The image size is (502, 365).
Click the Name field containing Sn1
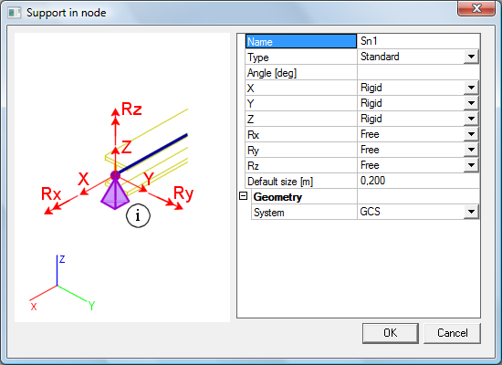pyautogui.click(x=418, y=41)
